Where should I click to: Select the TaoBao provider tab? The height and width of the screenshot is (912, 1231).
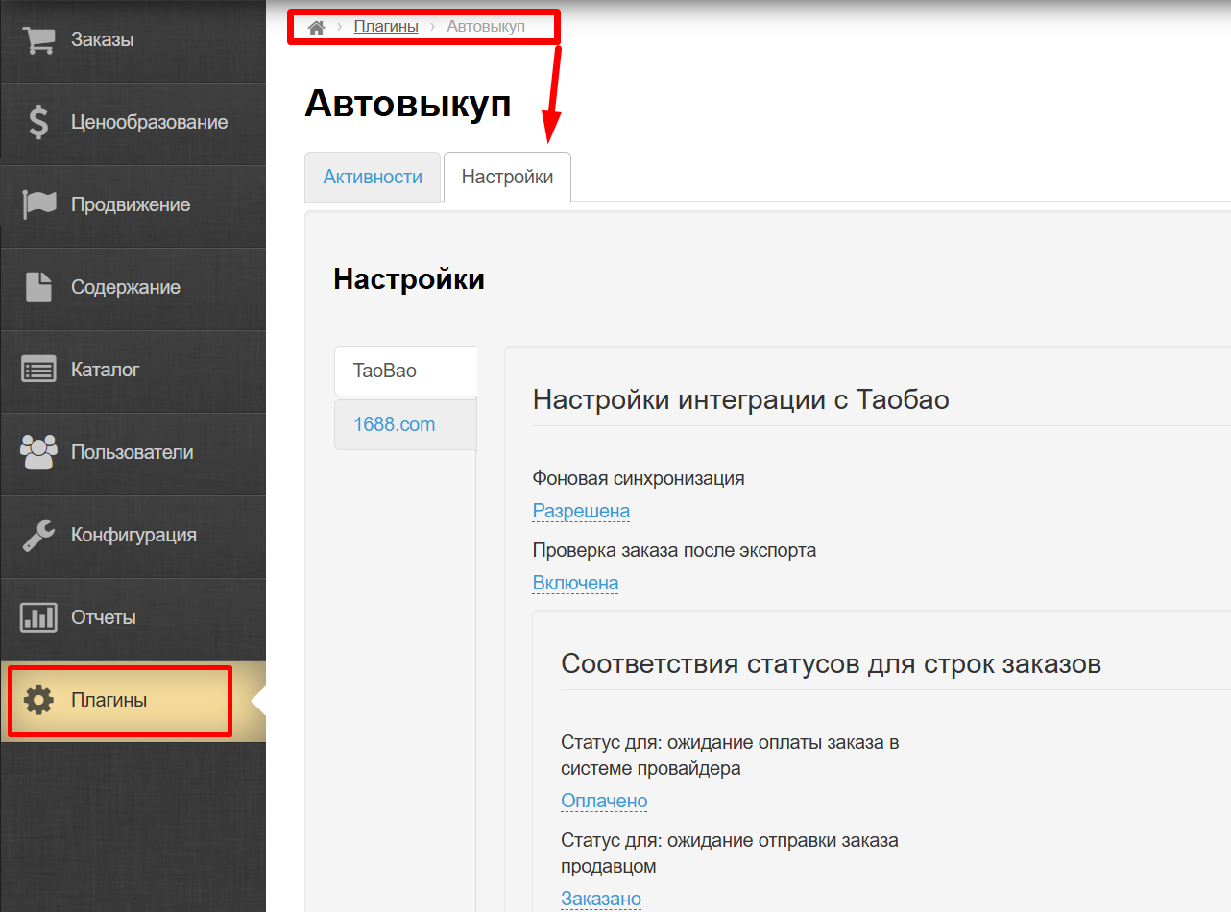pyautogui.click(x=385, y=371)
